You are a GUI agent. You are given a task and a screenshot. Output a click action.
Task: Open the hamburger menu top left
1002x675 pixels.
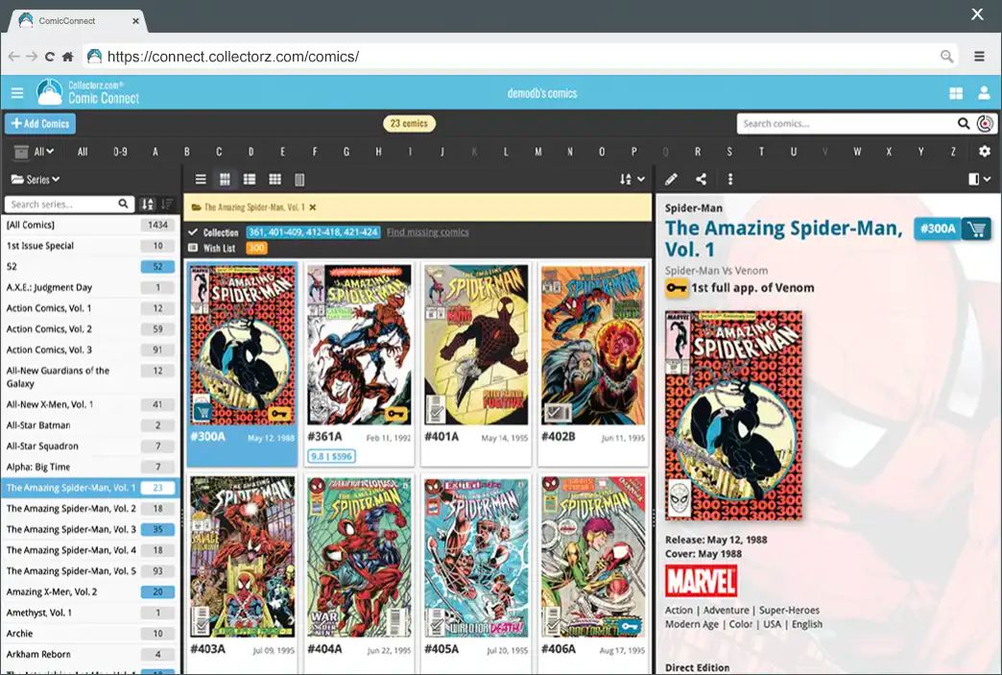pos(16,92)
